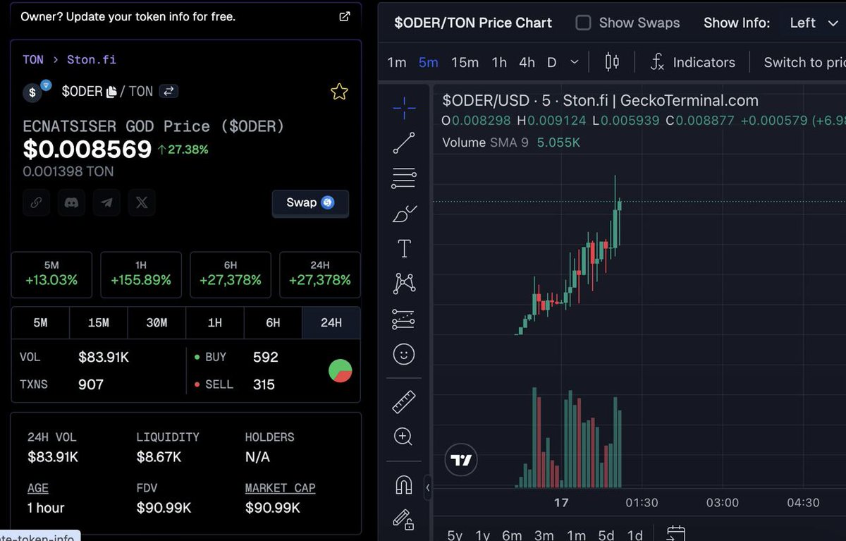This screenshot has height=541, width=846.
Task: Open the Fibonacci retracement tool
Action: (404, 178)
